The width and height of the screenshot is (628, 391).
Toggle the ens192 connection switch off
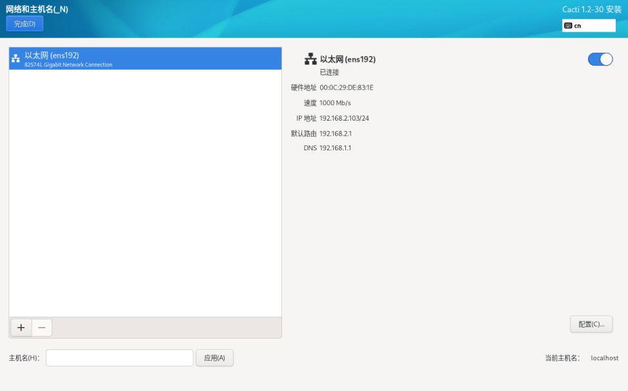coord(600,59)
